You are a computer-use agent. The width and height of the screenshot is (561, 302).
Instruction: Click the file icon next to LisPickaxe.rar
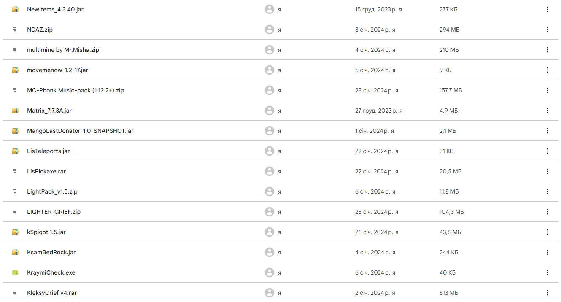tap(15, 171)
